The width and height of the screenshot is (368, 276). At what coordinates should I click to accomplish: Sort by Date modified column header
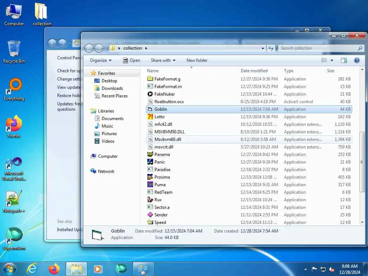260,71
